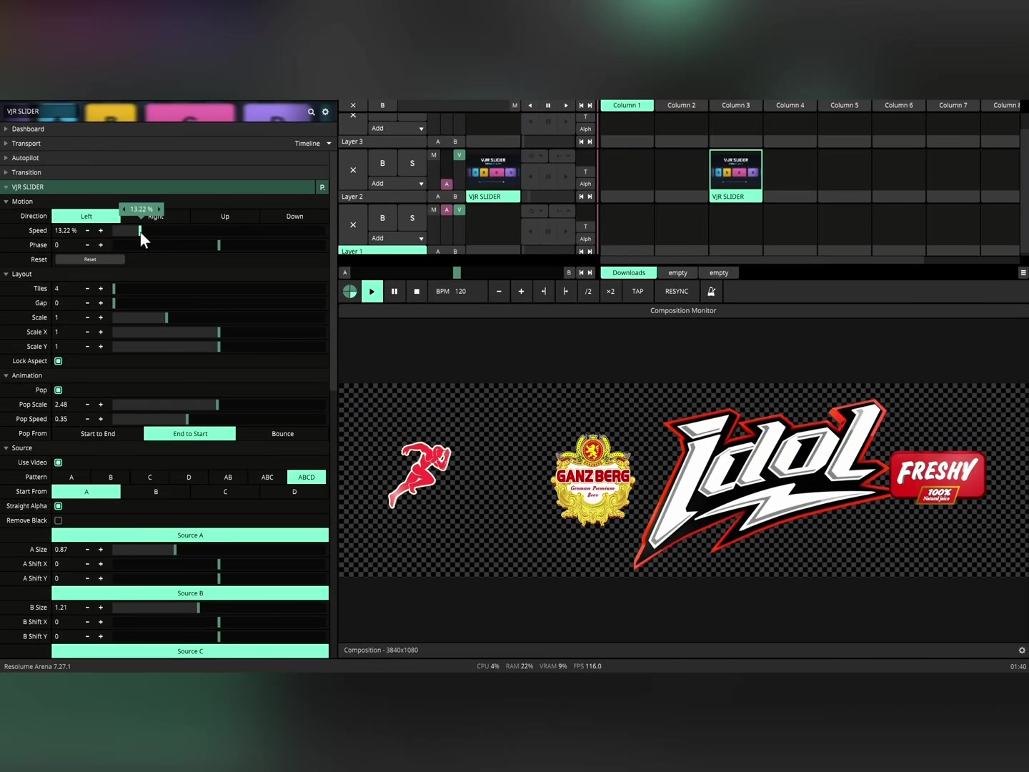Click the Reset button under Motion

point(90,259)
